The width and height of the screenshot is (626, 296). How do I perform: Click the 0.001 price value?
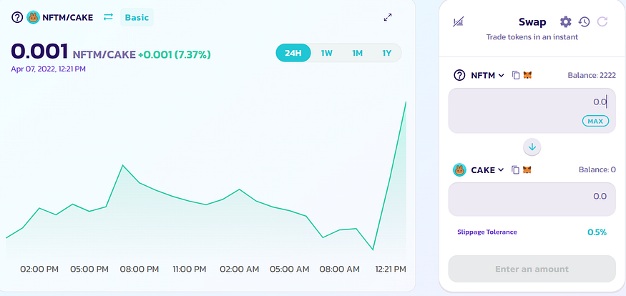coord(39,51)
